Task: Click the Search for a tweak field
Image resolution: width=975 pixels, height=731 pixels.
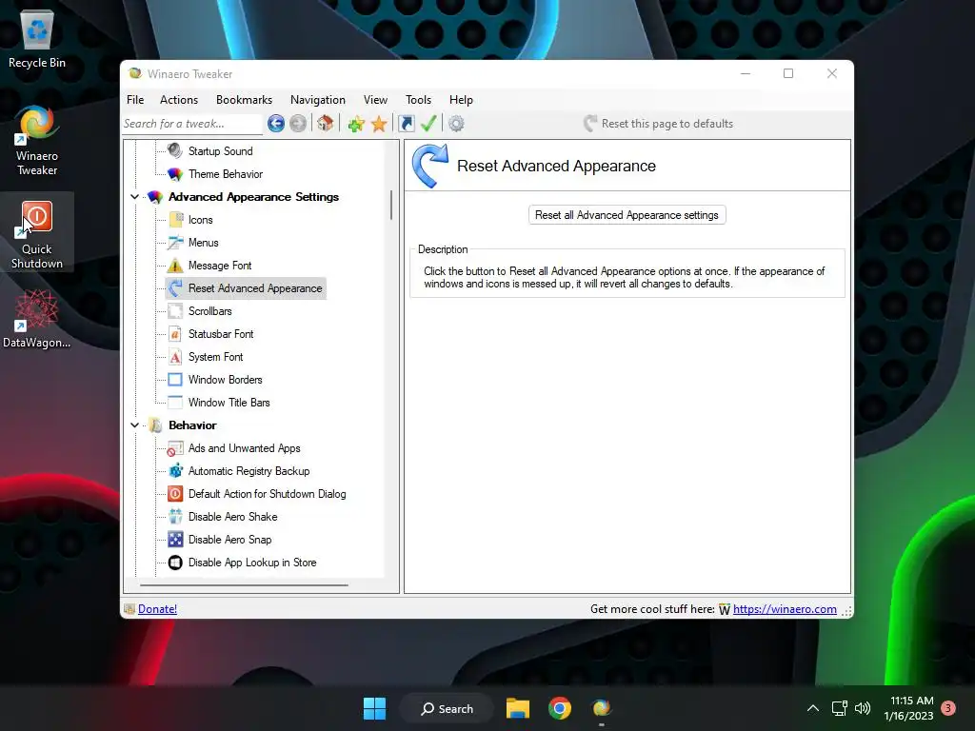Action: coord(192,124)
